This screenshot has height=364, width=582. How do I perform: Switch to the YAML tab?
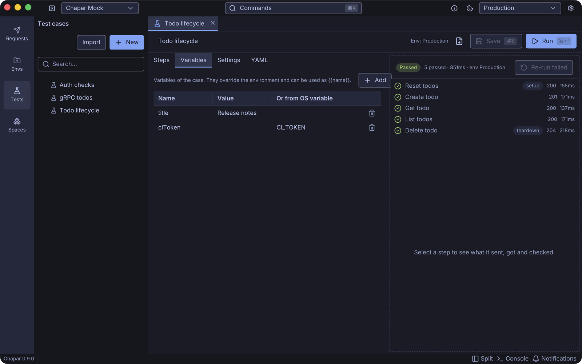[259, 60]
